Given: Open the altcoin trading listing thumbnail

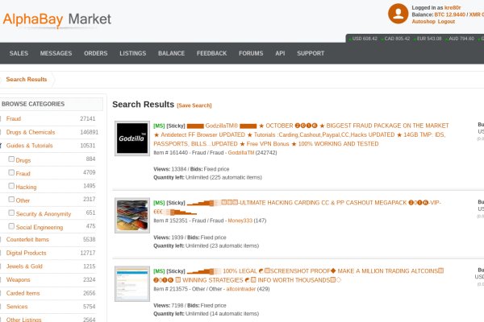Looking at the screenshot, I should [132, 284].
